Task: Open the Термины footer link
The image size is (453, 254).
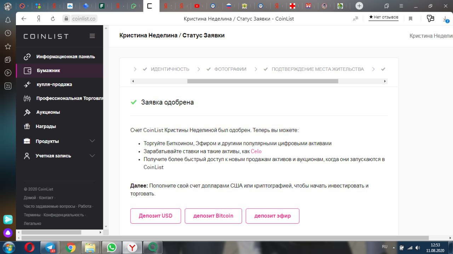Action: [x=32, y=215]
